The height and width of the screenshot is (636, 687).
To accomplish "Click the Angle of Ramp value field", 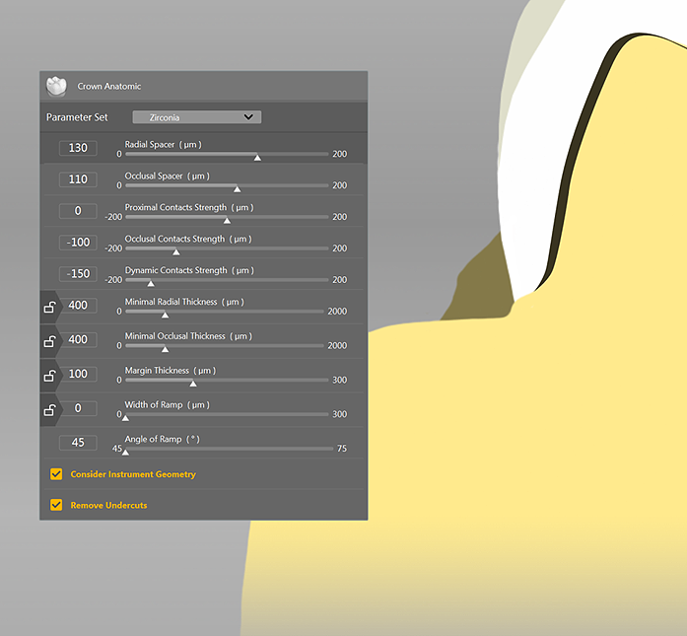I will tap(78, 443).
